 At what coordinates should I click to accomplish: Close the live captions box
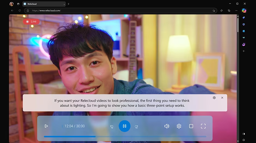222,98
